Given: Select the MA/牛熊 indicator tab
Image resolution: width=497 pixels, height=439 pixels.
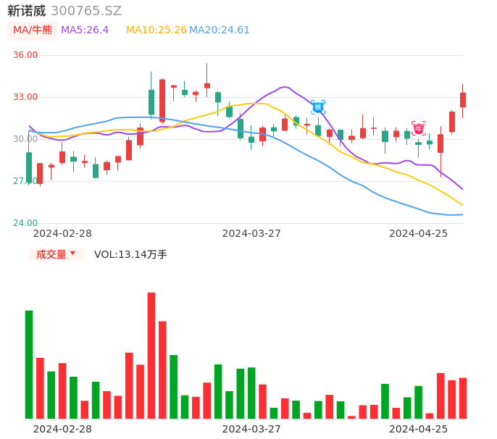Looking at the screenshot, I should pyautogui.click(x=33, y=30).
